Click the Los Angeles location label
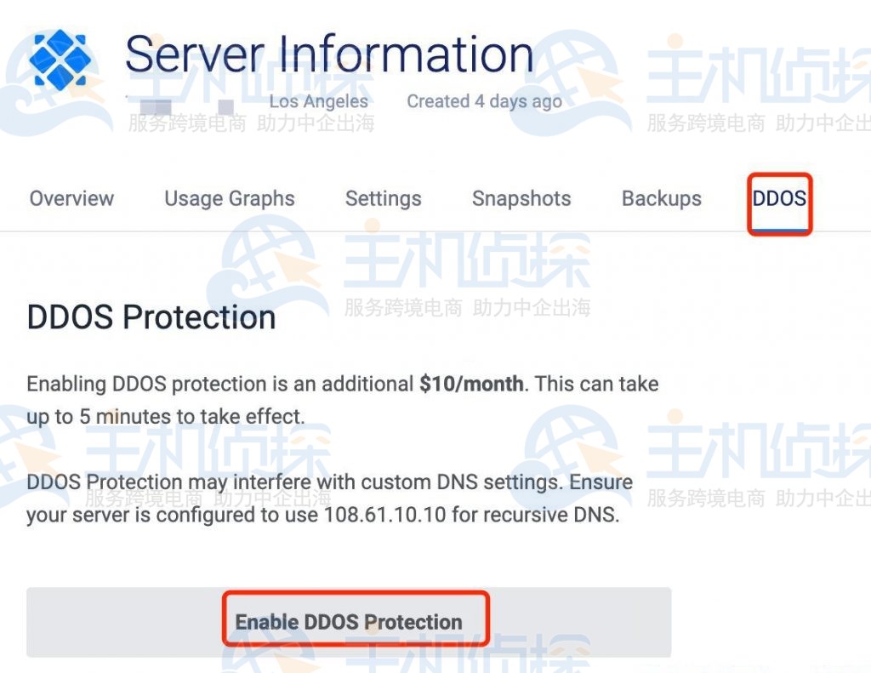 [x=318, y=101]
